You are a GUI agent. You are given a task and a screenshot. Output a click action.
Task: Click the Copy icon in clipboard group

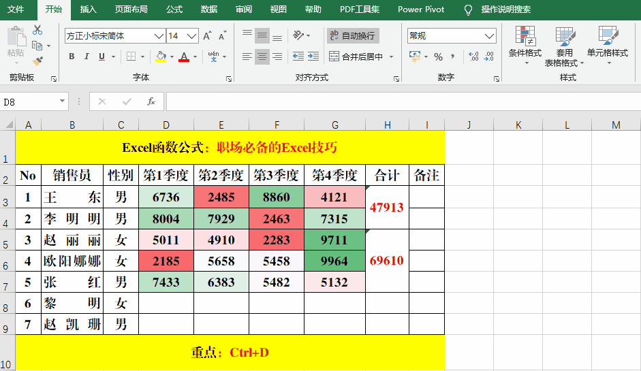(x=37, y=46)
